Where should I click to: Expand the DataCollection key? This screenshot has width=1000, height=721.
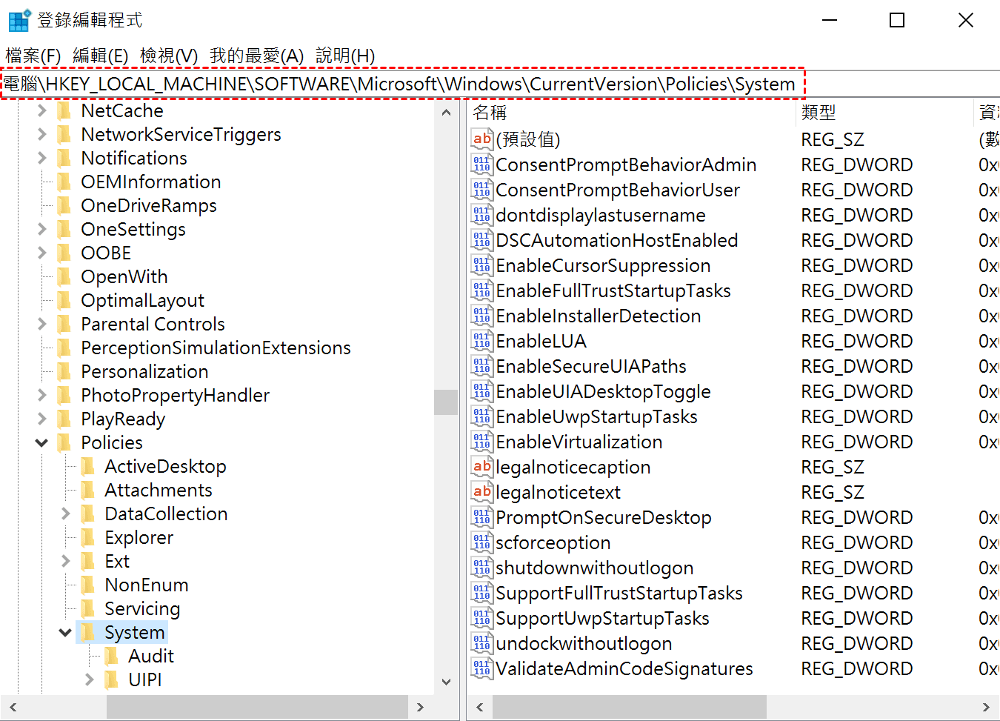click(x=66, y=514)
